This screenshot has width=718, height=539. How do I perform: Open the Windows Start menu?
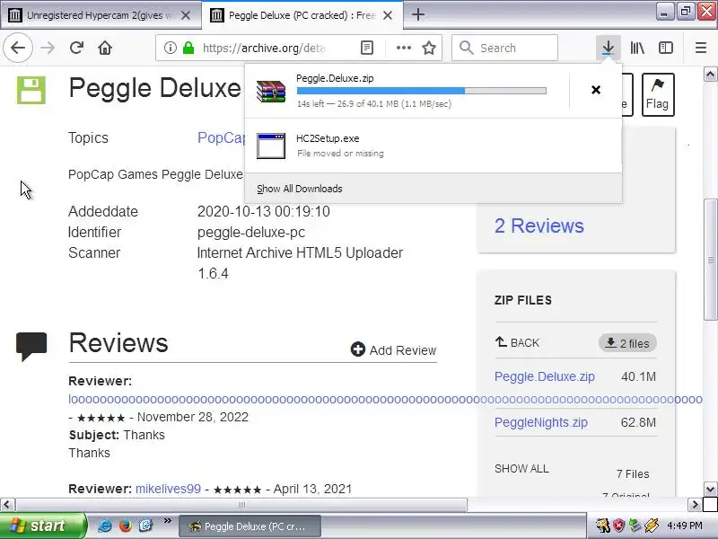[42, 526]
